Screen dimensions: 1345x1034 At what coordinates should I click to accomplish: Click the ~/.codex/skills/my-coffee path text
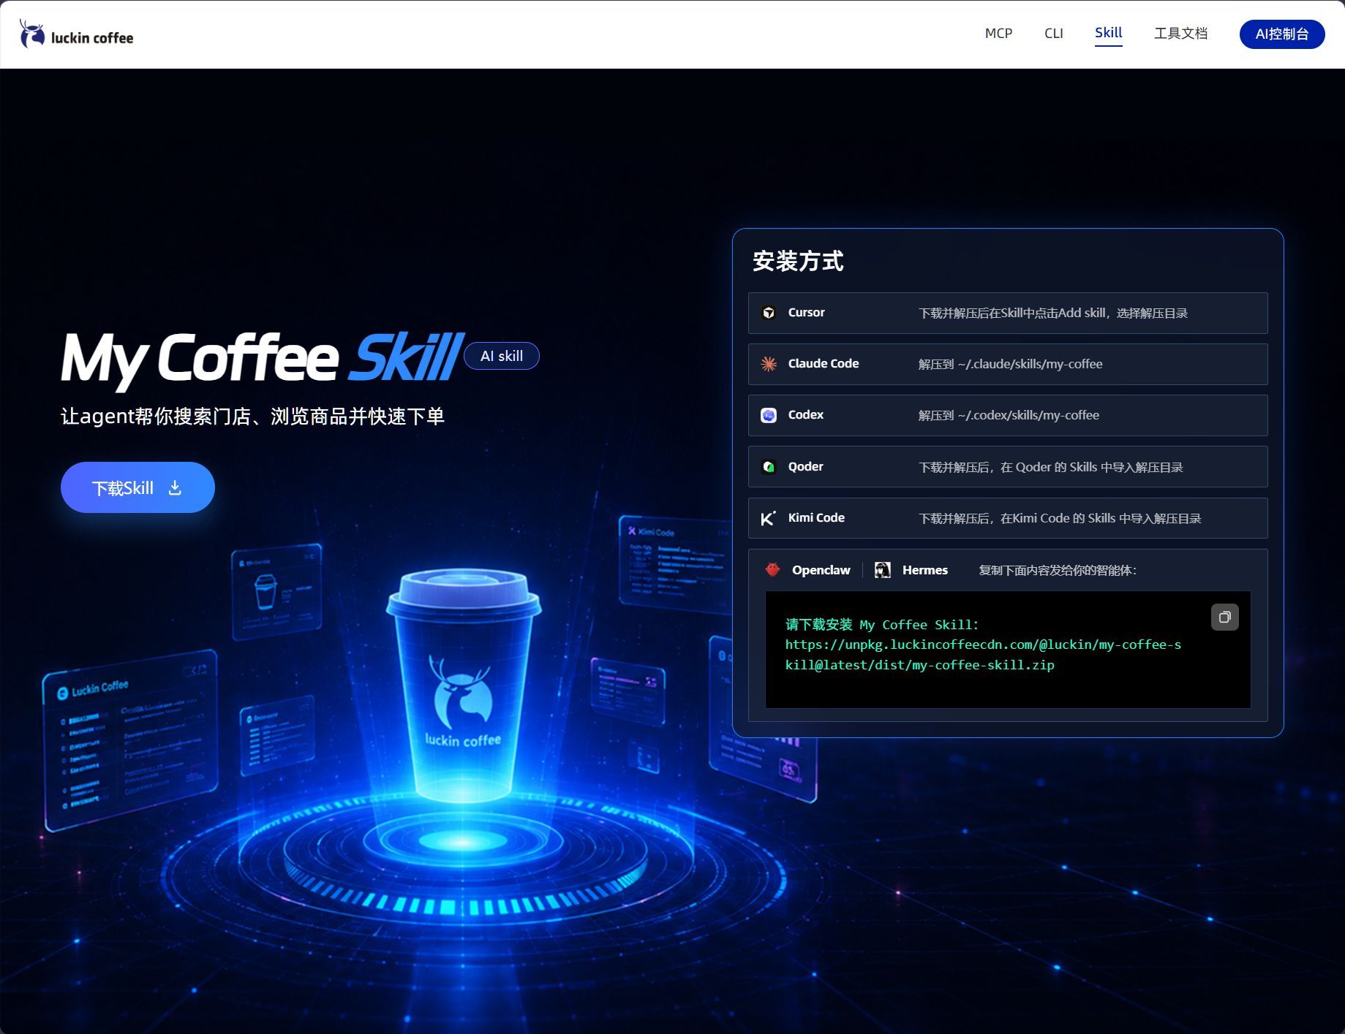coord(1028,415)
